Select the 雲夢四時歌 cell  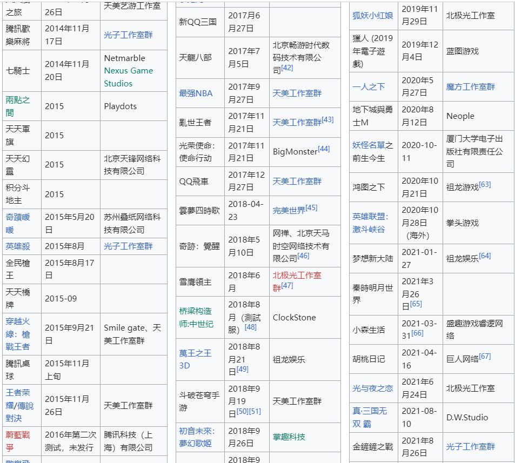coord(199,211)
